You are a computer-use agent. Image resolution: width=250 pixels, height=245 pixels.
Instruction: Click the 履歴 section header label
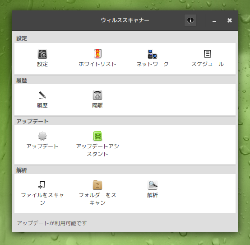coord(22,80)
